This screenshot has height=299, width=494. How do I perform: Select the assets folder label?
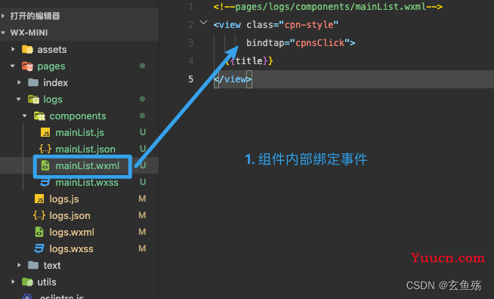(52, 50)
